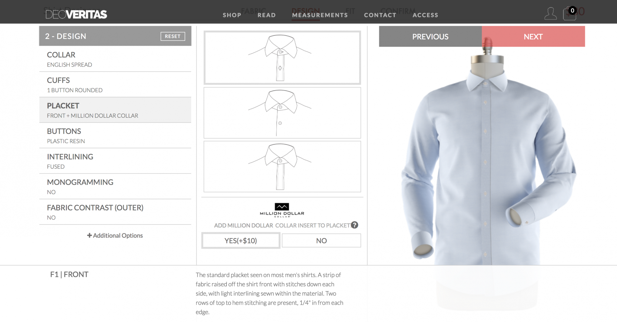The width and height of the screenshot is (617, 322).
Task: Click the Million Dollar Collar help question mark
Action: [x=354, y=225]
